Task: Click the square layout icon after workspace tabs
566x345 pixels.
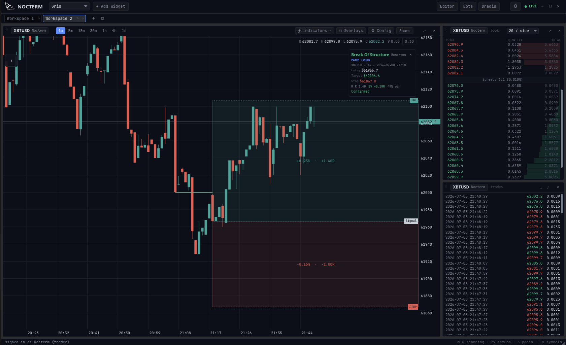Action: click(102, 19)
